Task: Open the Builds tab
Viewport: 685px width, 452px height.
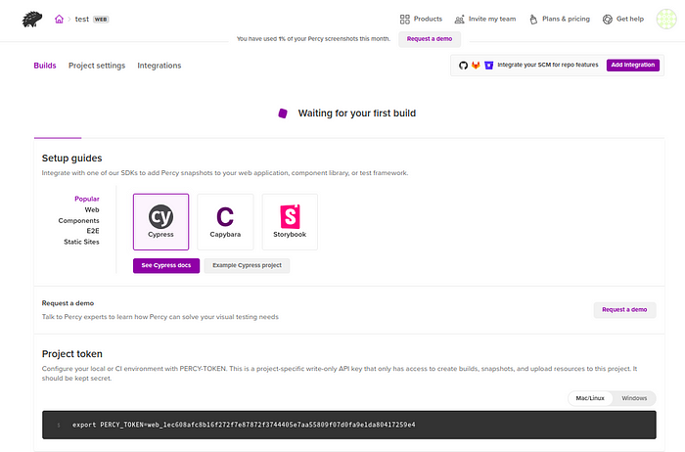Action: click(x=45, y=66)
